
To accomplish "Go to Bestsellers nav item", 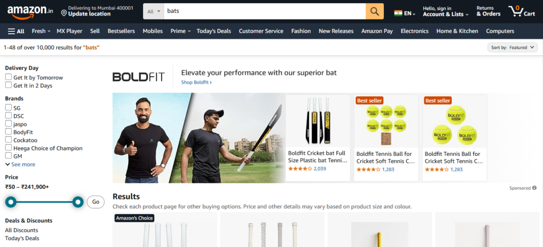I will (121, 31).
